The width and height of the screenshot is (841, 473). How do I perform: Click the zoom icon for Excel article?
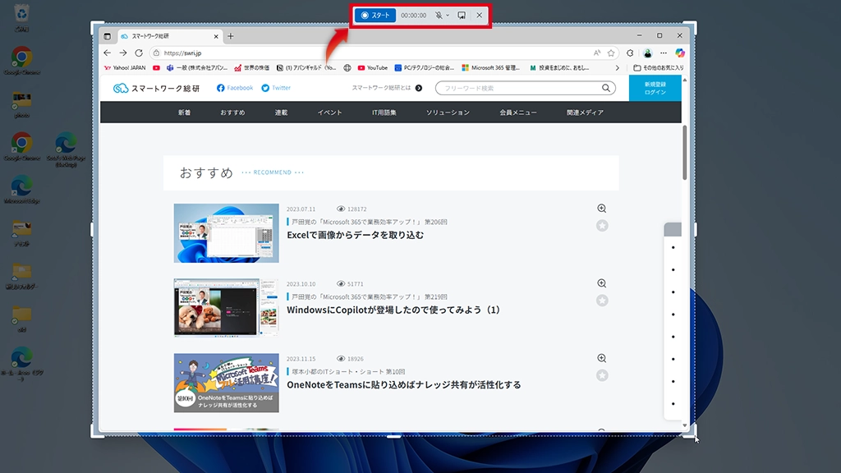click(x=602, y=209)
